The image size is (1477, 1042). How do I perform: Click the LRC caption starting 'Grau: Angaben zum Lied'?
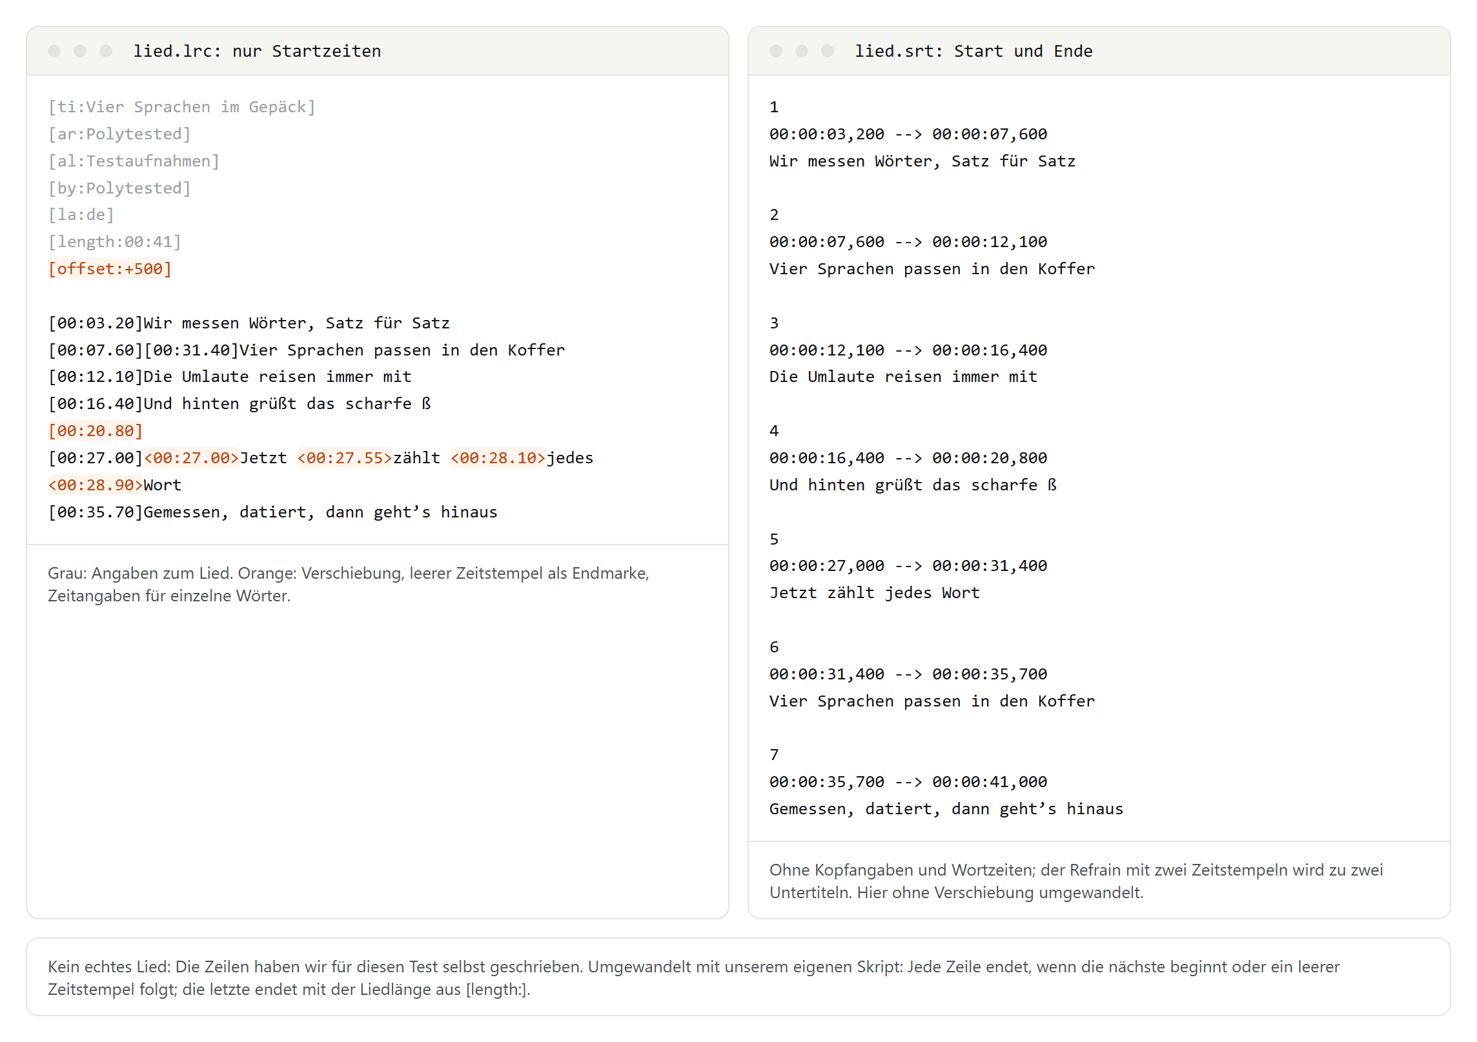[x=349, y=585]
